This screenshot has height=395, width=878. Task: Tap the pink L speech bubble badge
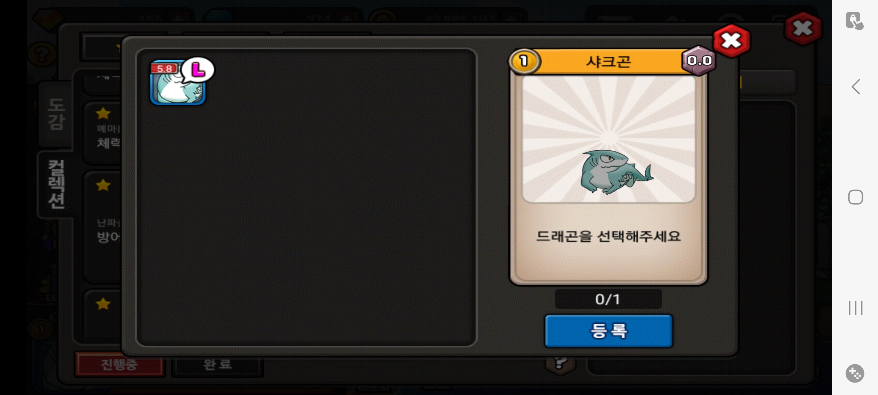pos(198,69)
